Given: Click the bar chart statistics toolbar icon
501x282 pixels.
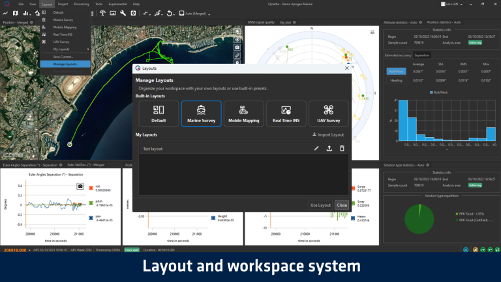Looking at the screenshot, I should [x=25, y=14].
